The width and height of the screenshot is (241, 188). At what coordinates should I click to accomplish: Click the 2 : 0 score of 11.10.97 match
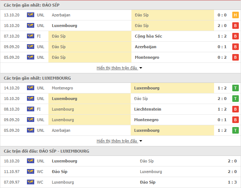pos(232,172)
